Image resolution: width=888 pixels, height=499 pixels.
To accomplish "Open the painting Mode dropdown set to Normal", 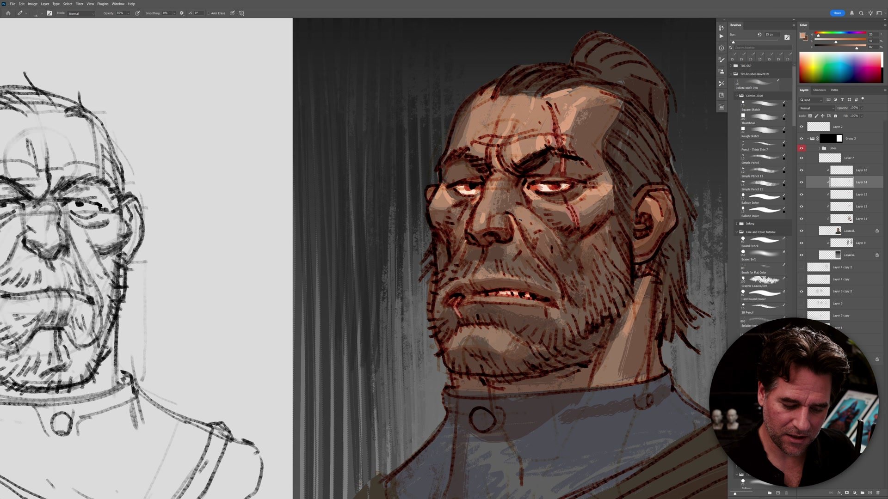I will pos(81,13).
